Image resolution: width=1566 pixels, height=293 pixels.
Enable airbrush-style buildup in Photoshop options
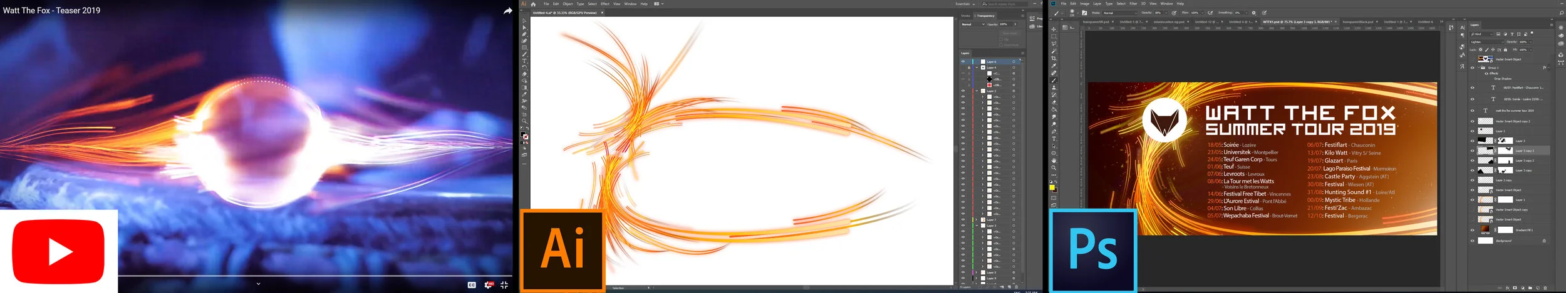tap(1210, 12)
